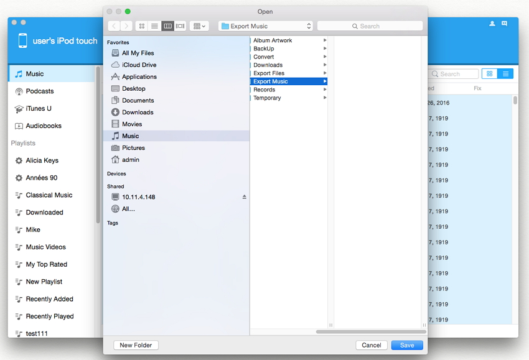Click the feedback chat icon

[x=505, y=24]
